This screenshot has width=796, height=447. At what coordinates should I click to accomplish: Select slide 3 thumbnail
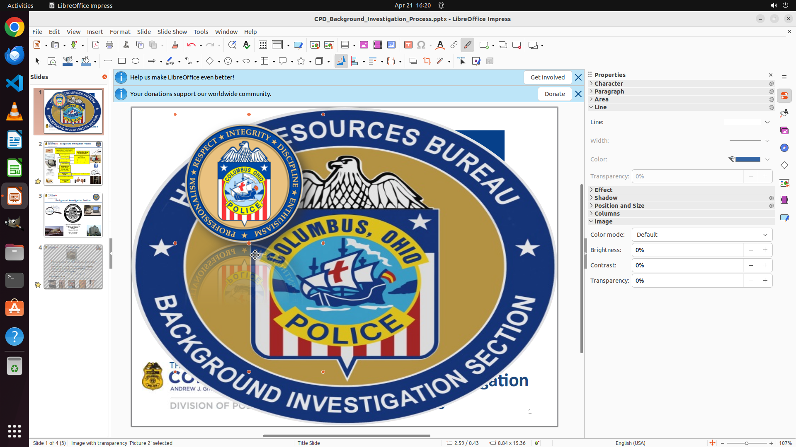(x=73, y=215)
